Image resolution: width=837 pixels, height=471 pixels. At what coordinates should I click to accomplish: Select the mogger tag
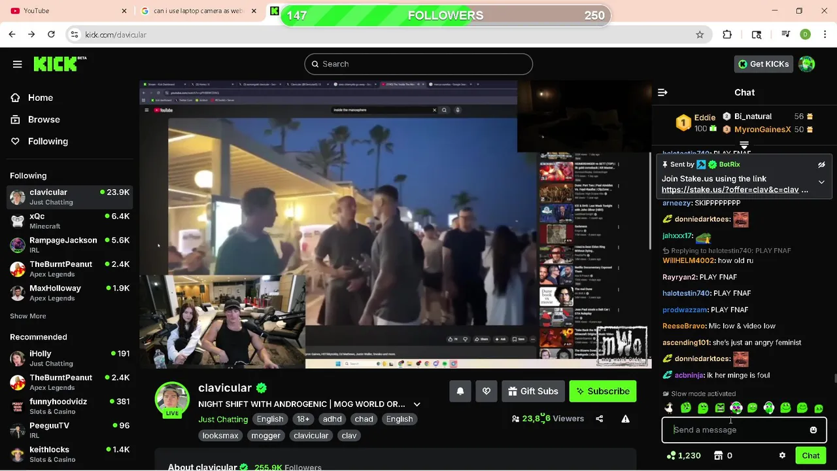(266, 436)
